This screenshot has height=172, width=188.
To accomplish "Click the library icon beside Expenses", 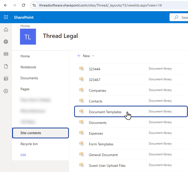I will (81, 133).
